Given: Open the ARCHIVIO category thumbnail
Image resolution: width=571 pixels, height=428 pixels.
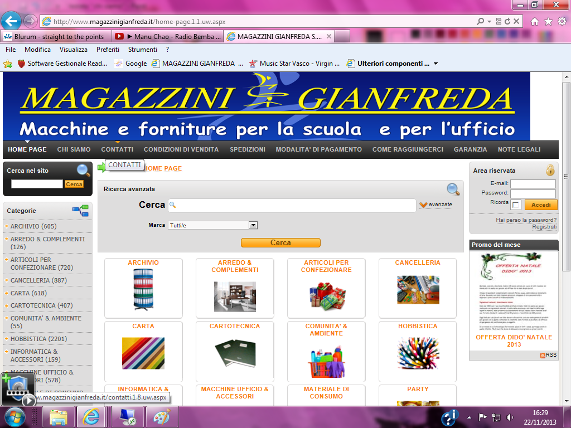Looking at the screenshot, I should tap(143, 289).
